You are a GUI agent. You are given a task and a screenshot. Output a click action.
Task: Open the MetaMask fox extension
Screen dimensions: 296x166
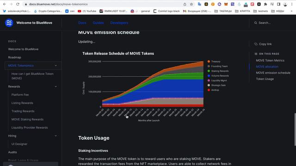226,4
